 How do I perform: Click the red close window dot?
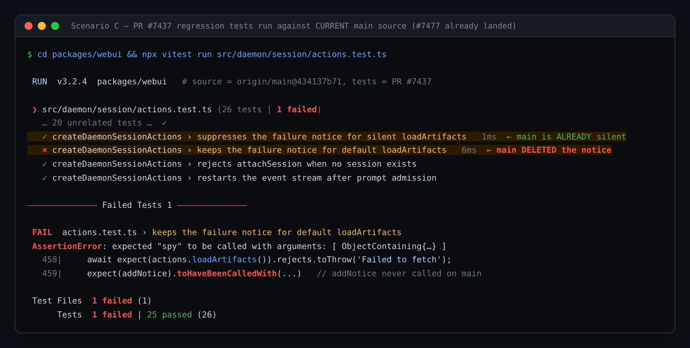tap(29, 26)
